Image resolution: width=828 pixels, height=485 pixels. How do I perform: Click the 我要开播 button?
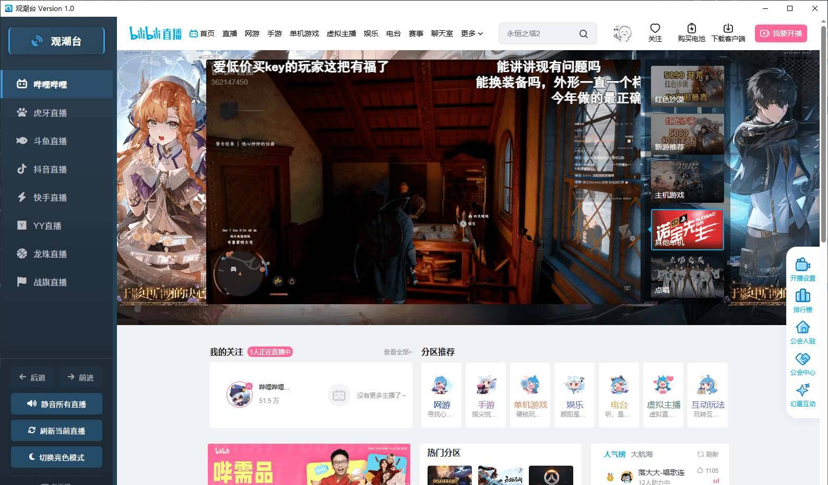781,33
